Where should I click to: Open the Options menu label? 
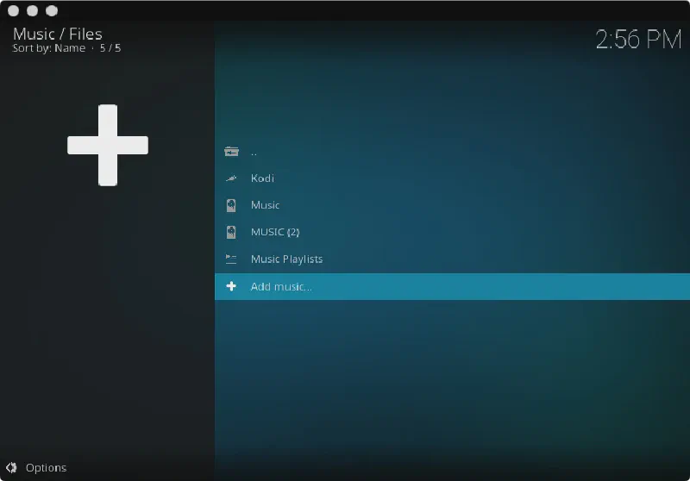[46, 468]
